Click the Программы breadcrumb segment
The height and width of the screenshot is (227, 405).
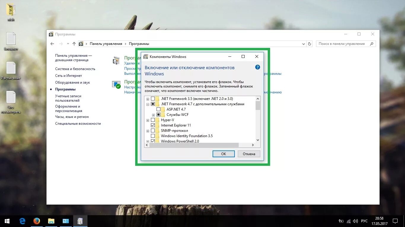point(139,44)
